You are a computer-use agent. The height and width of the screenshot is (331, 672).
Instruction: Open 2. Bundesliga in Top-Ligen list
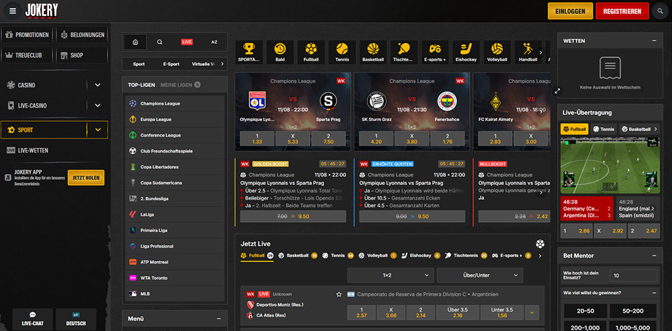[175, 198]
